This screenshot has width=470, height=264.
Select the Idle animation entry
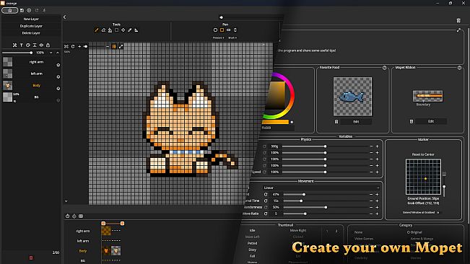[253, 231]
